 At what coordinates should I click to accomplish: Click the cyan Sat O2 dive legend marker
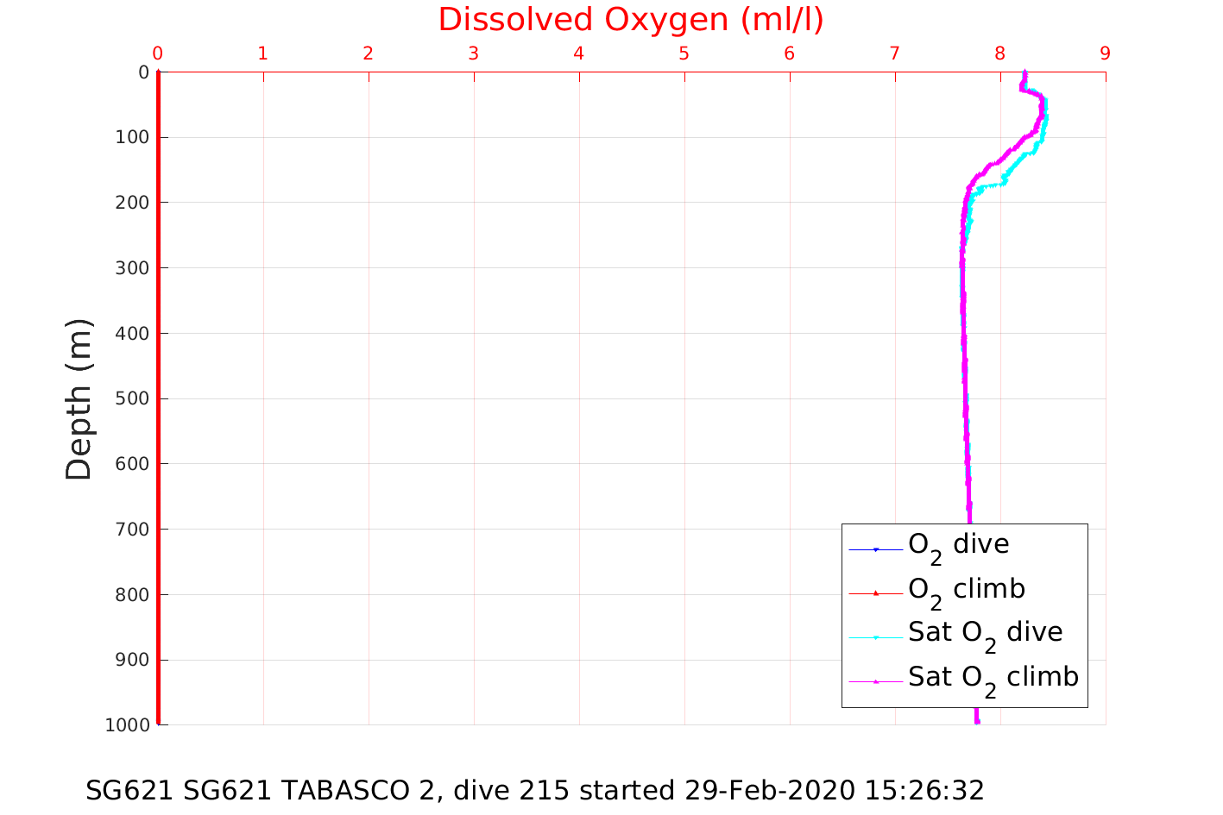click(x=875, y=637)
